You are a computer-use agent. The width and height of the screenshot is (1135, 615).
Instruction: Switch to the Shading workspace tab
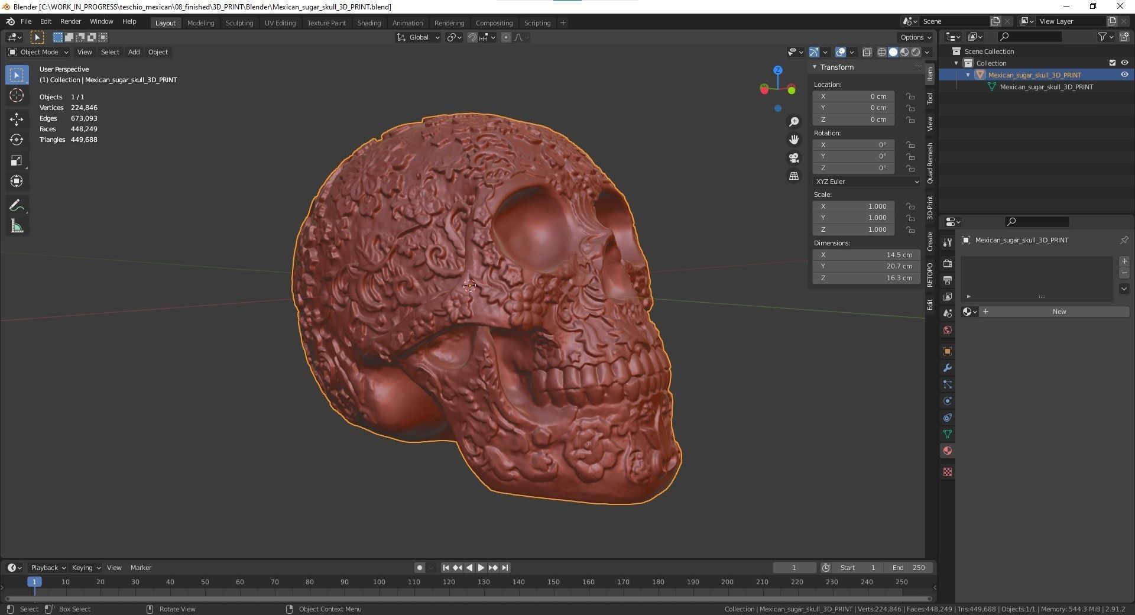(369, 23)
